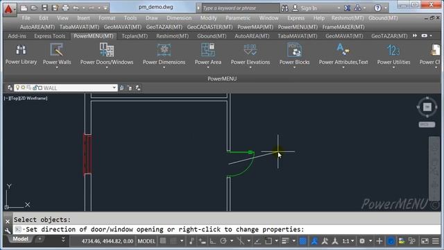Viewport: 444px width, 250px height.
Task: Click the search keyword input field
Action: pos(241,8)
